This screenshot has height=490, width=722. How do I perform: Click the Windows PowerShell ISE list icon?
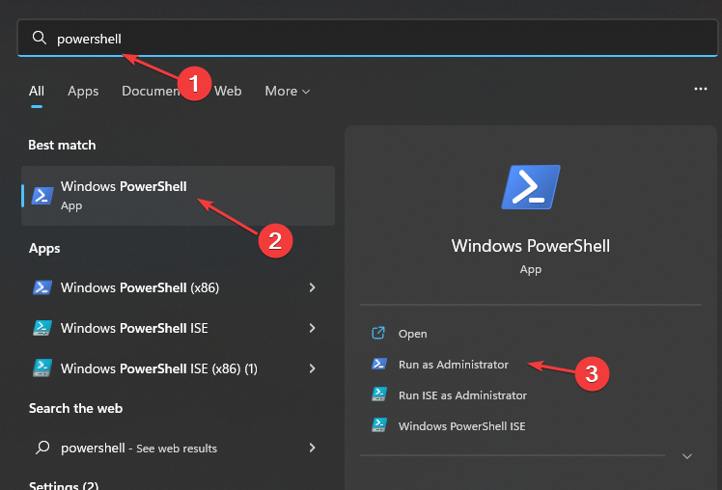(x=42, y=328)
